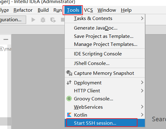Click the Deployment arrows icon
Viewport: 166px width, 129px height.
coord(69,83)
